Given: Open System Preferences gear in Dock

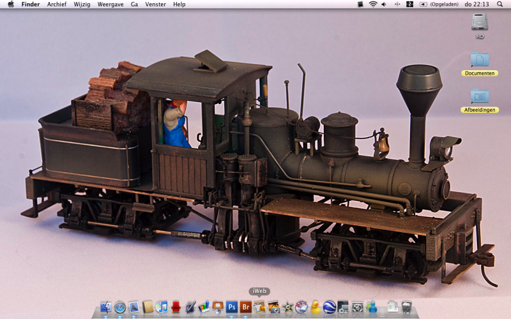Looking at the screenshot, I should click(x=358, y=307).
